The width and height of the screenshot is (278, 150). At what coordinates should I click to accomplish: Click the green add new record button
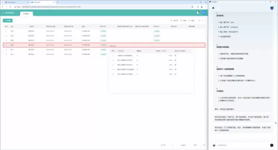click(x=7, y=21)
